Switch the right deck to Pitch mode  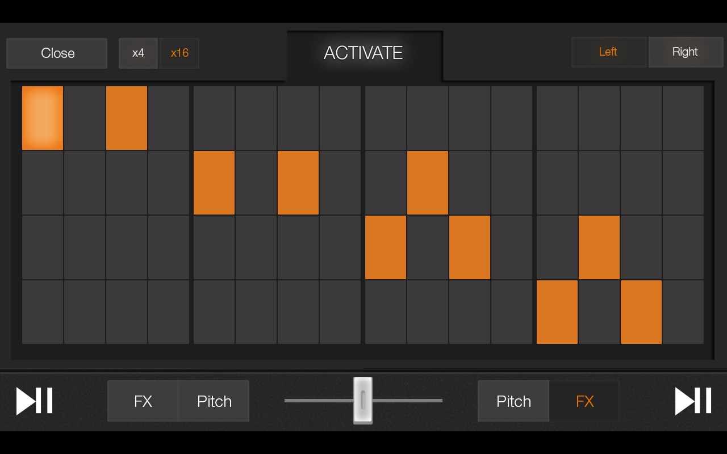[x=513, y=401]
